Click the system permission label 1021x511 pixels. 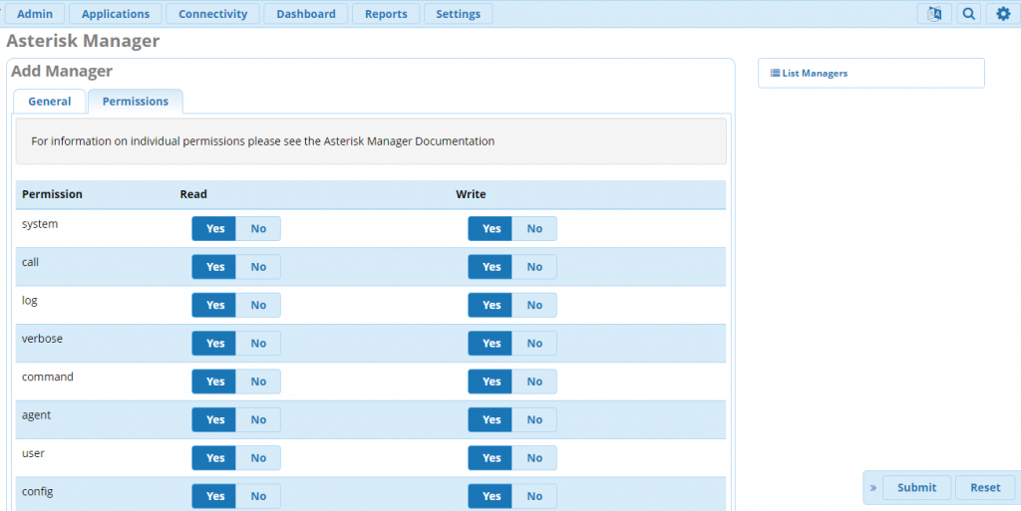[x=40, y=224]
